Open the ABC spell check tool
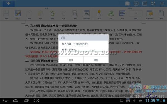The width and height of the screenshot is (167, 104). tap(87, 15)
